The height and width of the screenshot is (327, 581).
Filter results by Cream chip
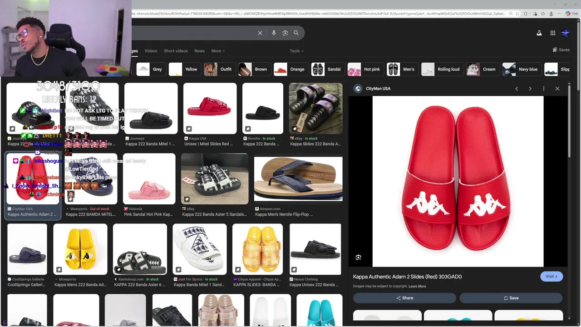[x=483, y=69]
